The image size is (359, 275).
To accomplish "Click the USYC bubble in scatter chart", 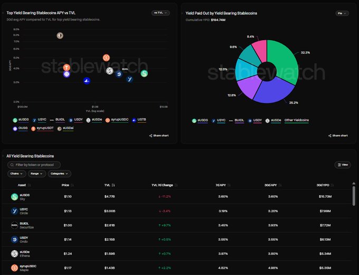I will click(129, 79).
